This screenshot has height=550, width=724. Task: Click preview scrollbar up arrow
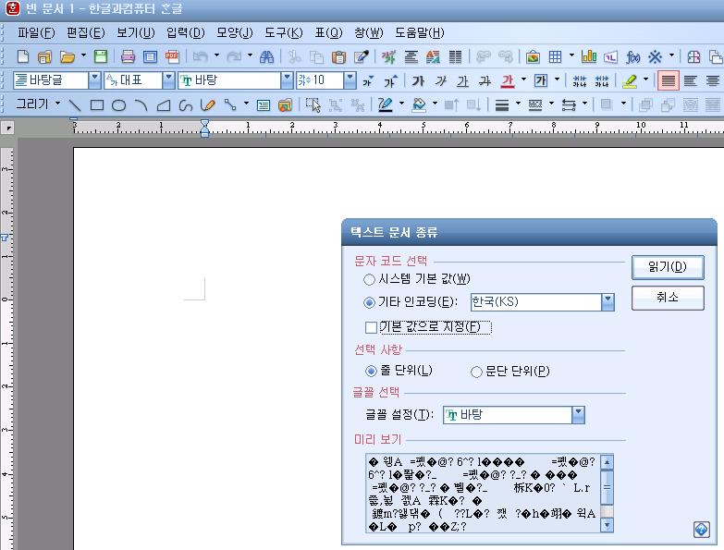[607, 462]
